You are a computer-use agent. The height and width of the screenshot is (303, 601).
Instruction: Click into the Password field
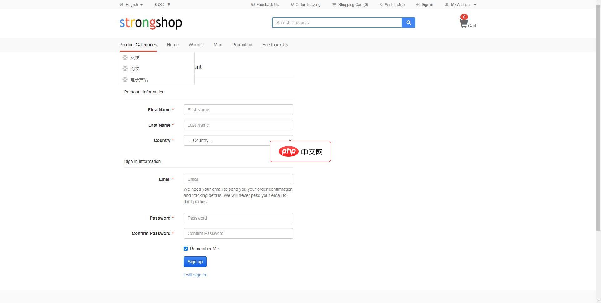238,218
